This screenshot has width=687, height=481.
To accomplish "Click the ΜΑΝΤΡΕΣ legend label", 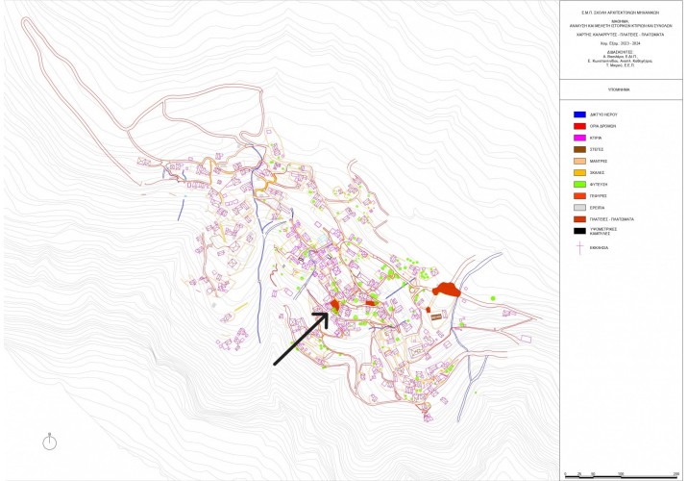I will click(x=598, y=162).
